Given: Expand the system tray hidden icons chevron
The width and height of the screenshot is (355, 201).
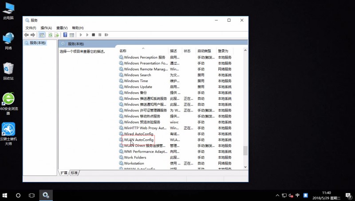Looking at the screenshot, I should pos(277,195).
